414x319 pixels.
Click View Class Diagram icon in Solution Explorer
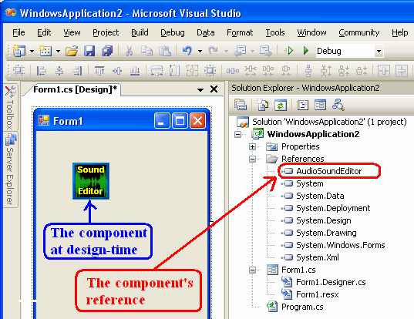tap(338, 105)
